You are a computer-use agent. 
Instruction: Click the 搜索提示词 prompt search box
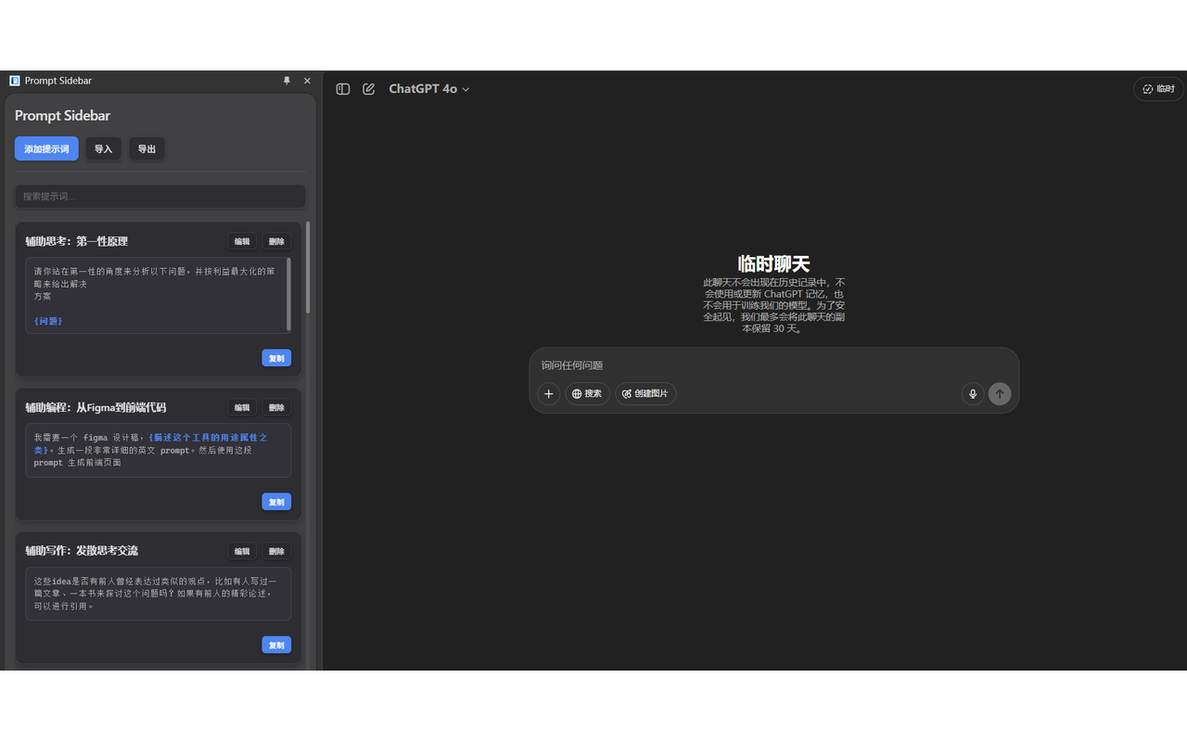(159, 196)
